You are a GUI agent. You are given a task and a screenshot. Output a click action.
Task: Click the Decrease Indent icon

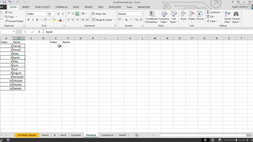point(83,20)
